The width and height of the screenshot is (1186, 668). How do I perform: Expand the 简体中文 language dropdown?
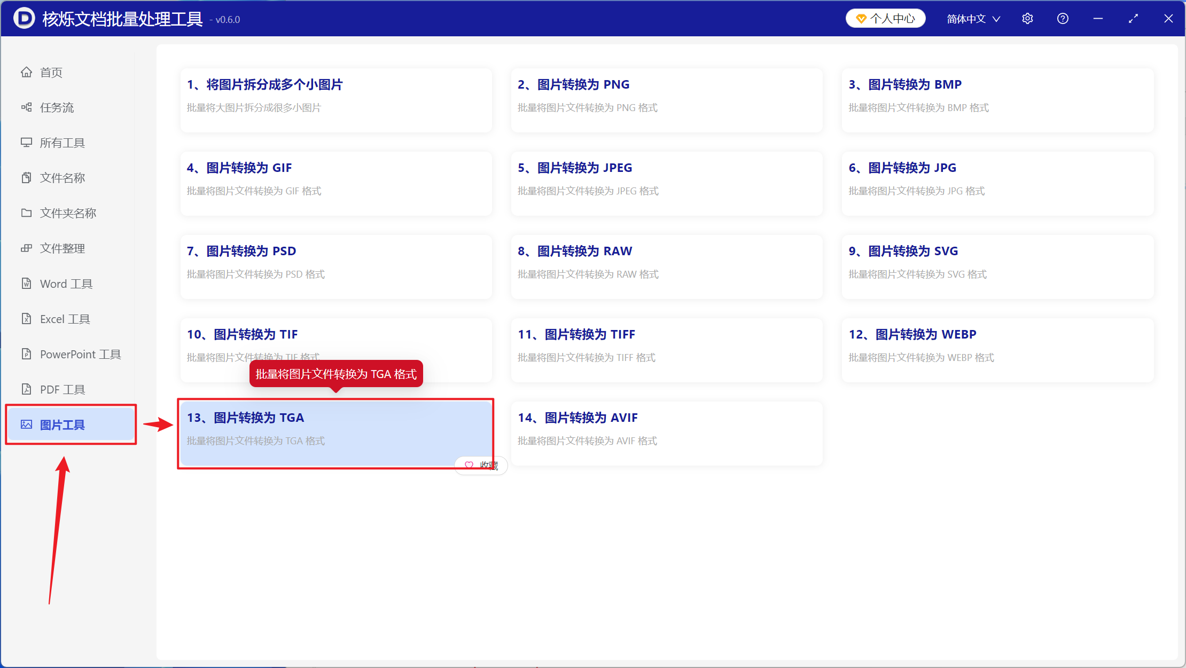click(973, 19)
